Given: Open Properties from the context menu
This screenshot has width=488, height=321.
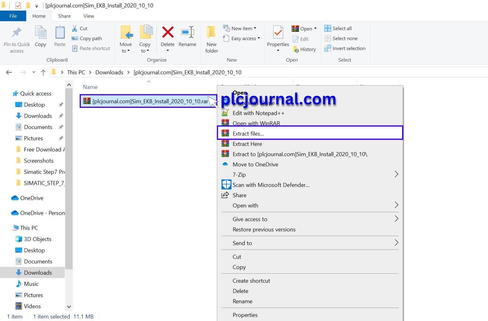Looking at the screenshot, I should (x=310, y=315).
